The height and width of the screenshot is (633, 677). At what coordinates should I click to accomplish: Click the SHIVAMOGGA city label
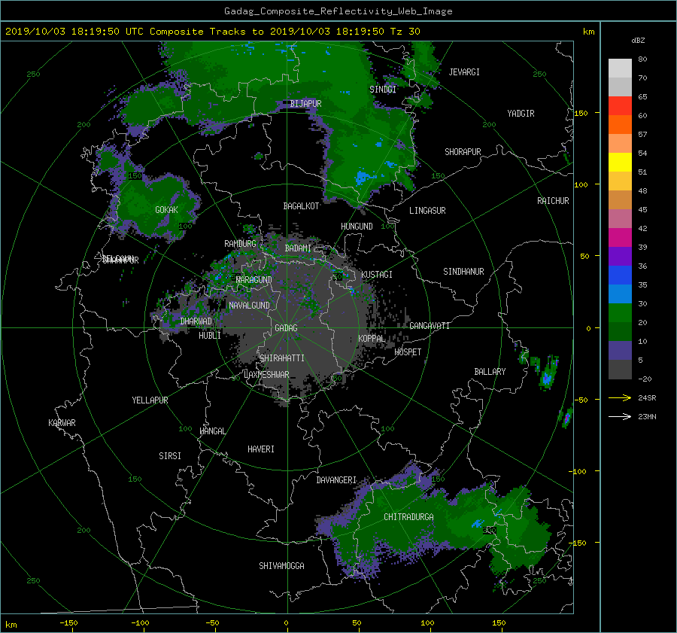pos(281,566)
